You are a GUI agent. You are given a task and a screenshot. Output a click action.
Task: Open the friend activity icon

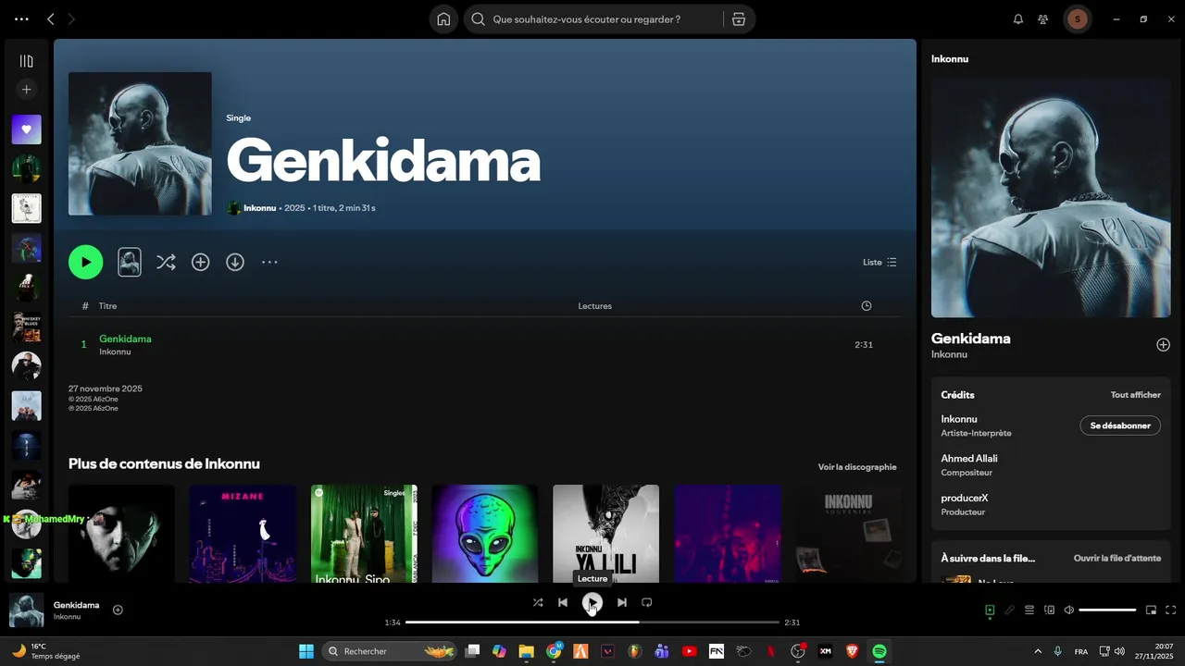tap(1043, 19)
